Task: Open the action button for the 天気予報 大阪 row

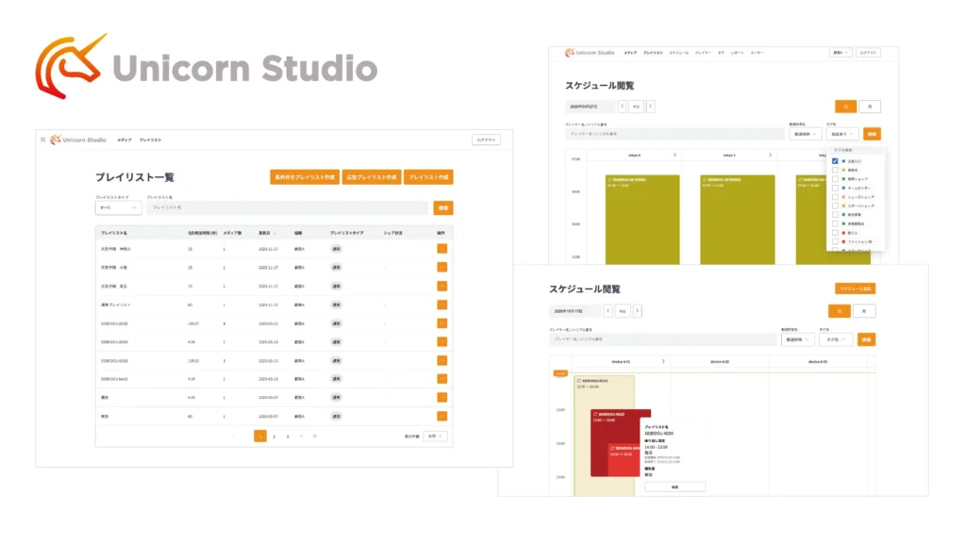Action: click(x=441, y=267)
